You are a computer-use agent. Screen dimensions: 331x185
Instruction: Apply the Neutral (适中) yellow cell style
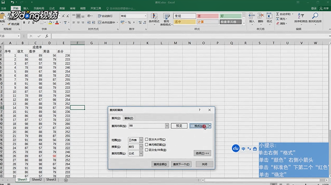pyautogui.click(x=185, y=22)
